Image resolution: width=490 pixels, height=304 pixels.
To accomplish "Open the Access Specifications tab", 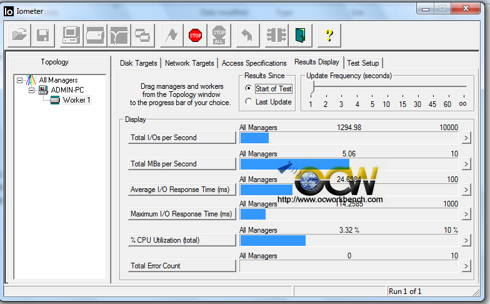I will (254, 63).
